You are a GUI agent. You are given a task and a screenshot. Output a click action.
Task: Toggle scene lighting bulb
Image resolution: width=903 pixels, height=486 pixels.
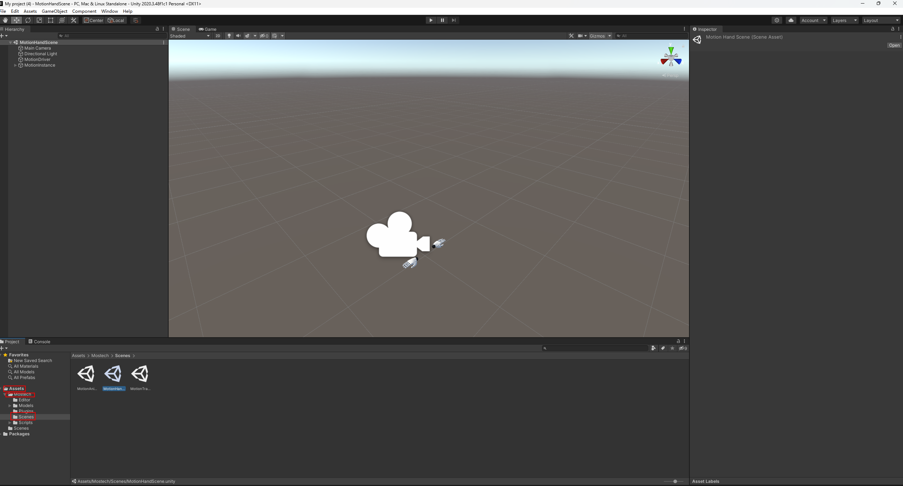[229, 36]
